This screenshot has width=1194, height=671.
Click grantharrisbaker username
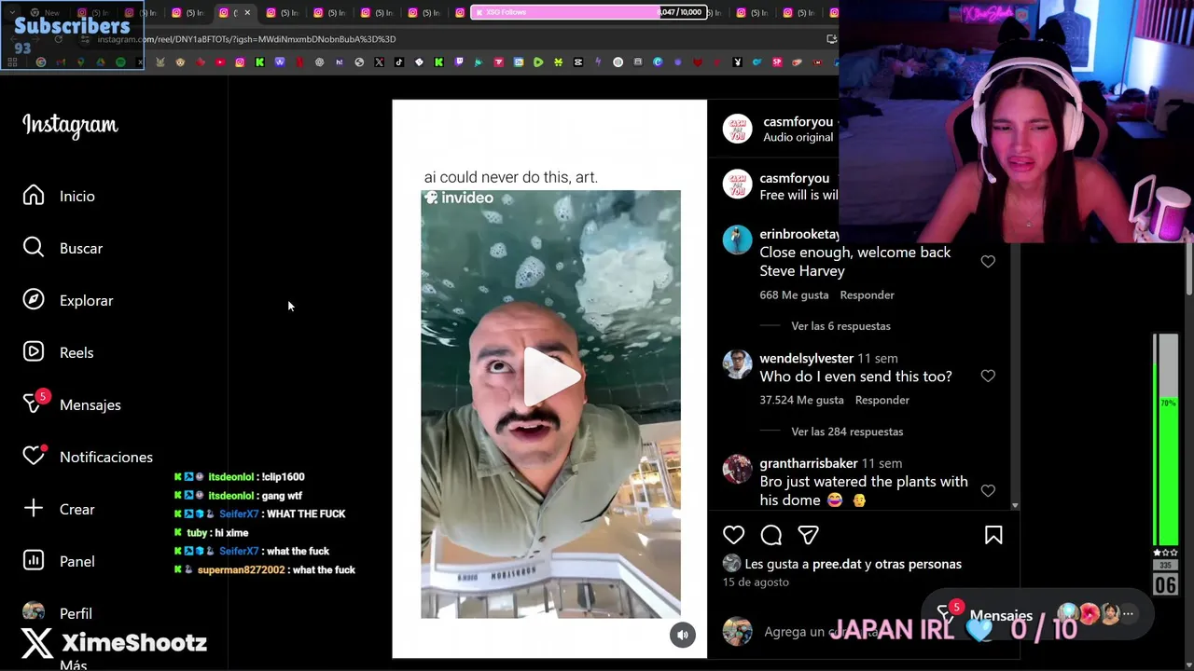[x=808, y=463]
